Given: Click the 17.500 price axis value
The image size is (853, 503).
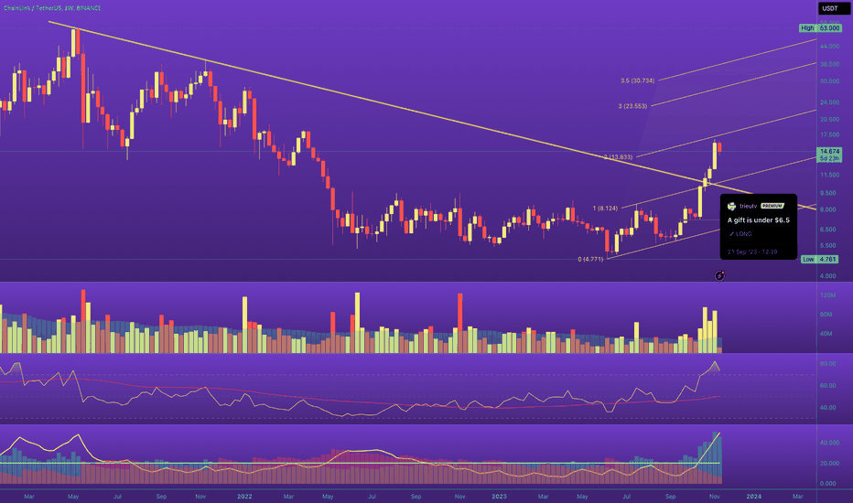Looking at the screenshot, I should click(829, 134).
